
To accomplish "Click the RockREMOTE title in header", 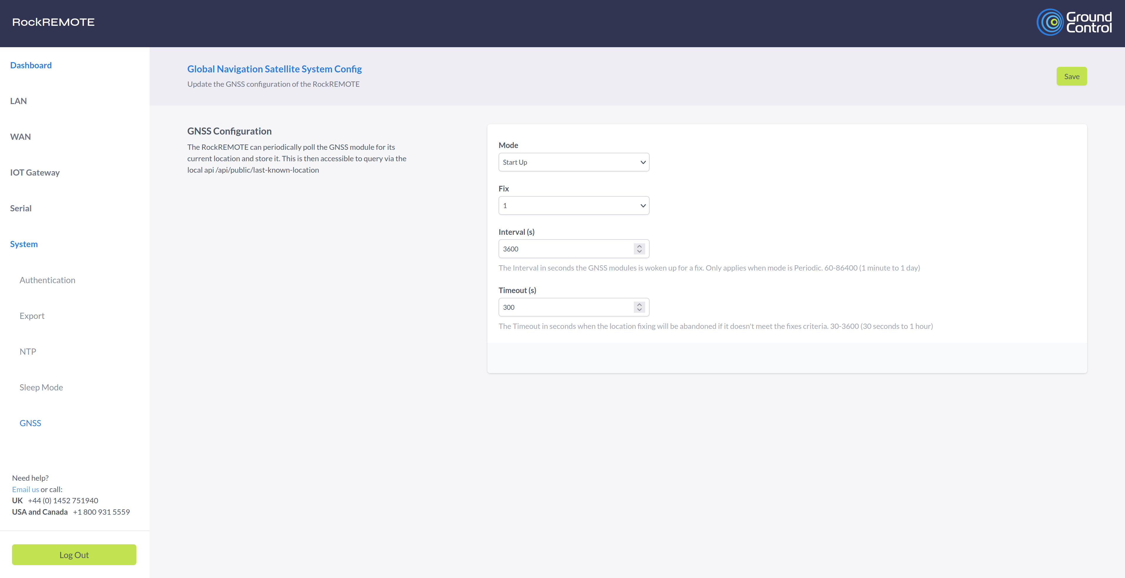I will click(53, 22).
